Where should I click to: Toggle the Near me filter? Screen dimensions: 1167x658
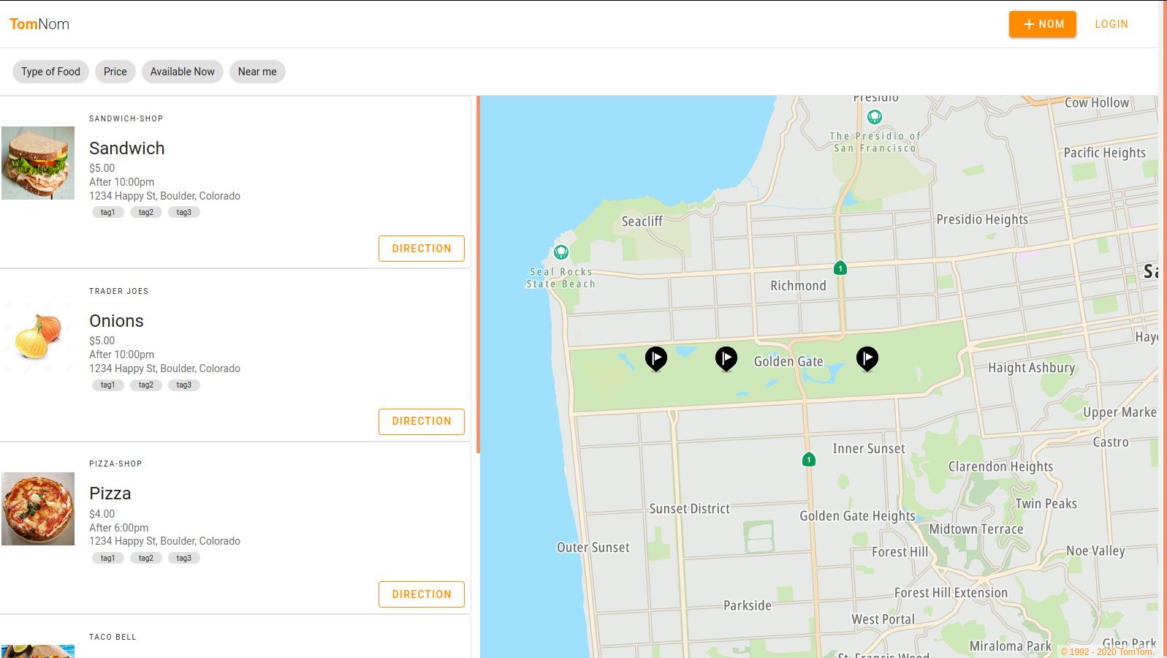point(257,72)
